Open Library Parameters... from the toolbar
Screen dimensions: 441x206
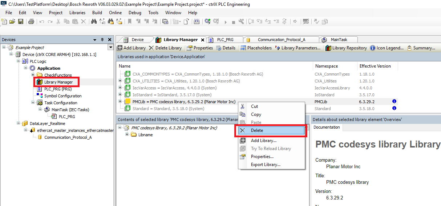pos(298,48)
